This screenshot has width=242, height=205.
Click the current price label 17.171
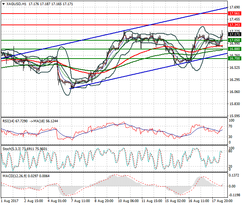(234, 34)
